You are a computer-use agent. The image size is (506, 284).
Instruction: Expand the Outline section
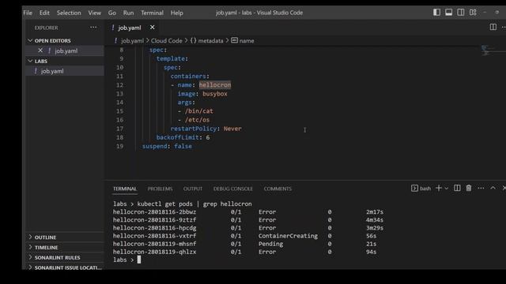click(30, 237)
